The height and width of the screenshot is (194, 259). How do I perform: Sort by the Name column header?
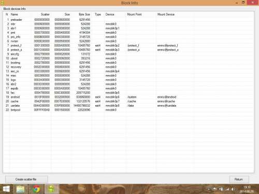[x=15, y=14]
